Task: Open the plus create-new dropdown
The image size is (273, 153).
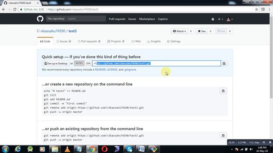Action: (220, 19)
